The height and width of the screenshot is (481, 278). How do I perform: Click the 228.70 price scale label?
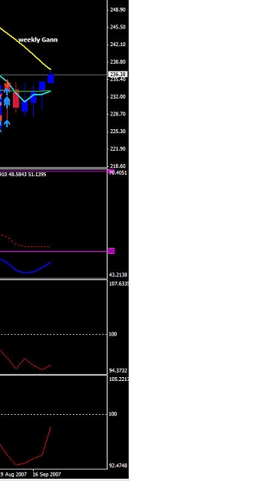tap(117, 114)
